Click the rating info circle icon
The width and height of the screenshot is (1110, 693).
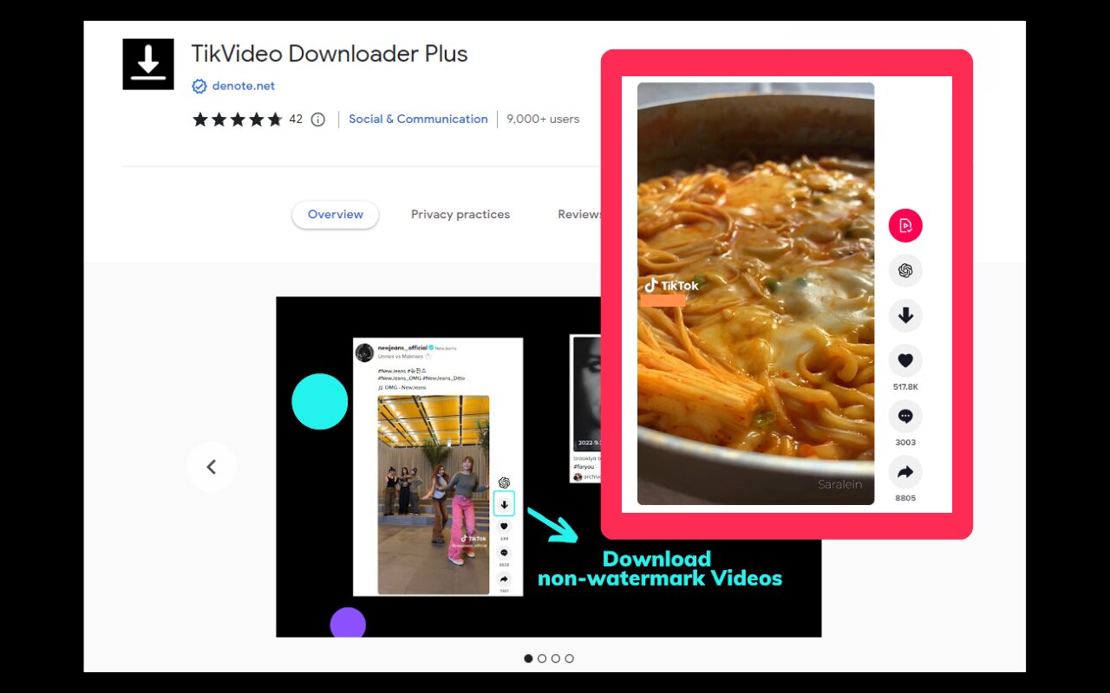pyautogui.click(x=318, y=120)
